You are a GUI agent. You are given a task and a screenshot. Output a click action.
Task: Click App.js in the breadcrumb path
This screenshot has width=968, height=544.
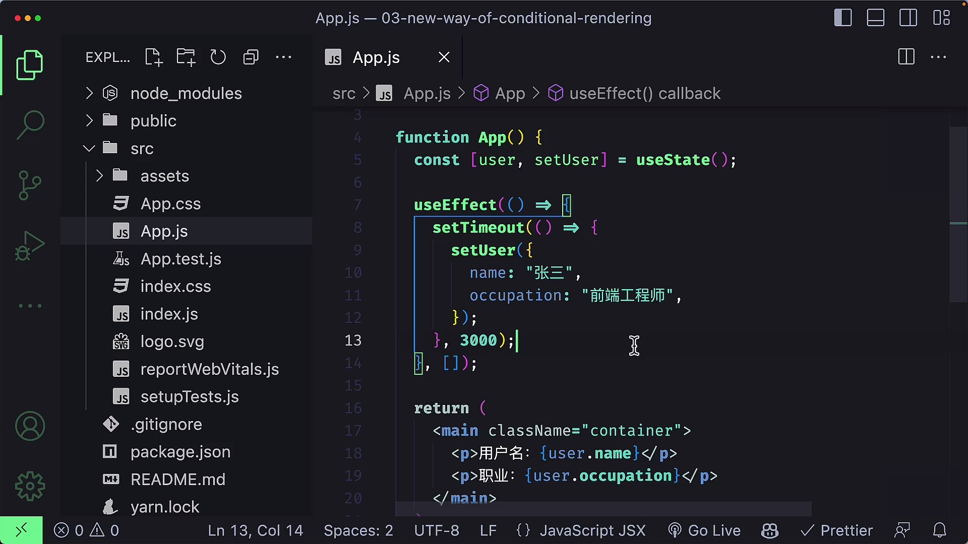[413, 94]
